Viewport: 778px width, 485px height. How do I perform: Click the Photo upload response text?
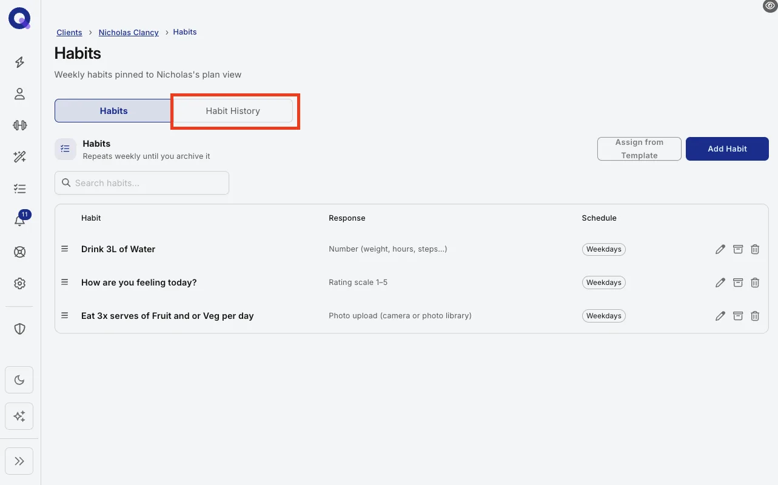[400, 316]
